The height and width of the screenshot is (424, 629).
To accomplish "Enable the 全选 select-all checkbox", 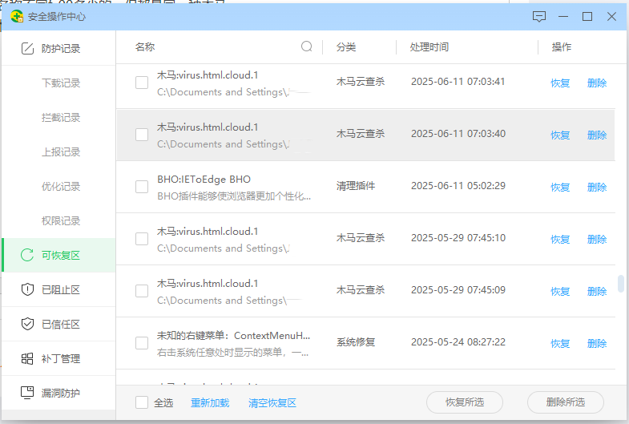I will [x=142, y=402].
